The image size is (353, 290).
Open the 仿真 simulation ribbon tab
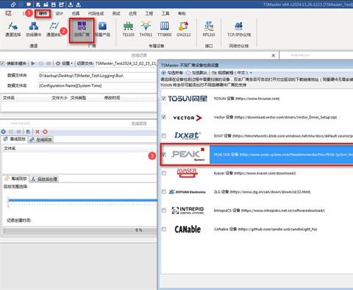pyautogui.click(x=76, y=13)
